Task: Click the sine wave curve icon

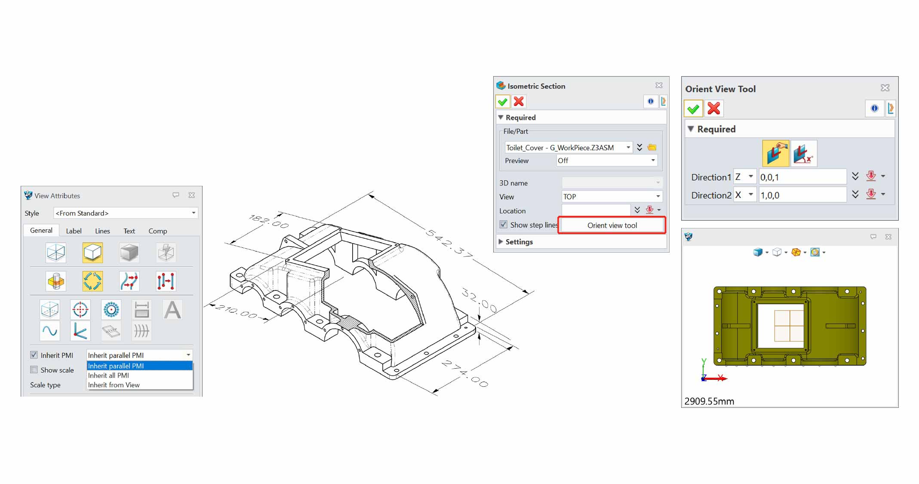Action: 50,331
